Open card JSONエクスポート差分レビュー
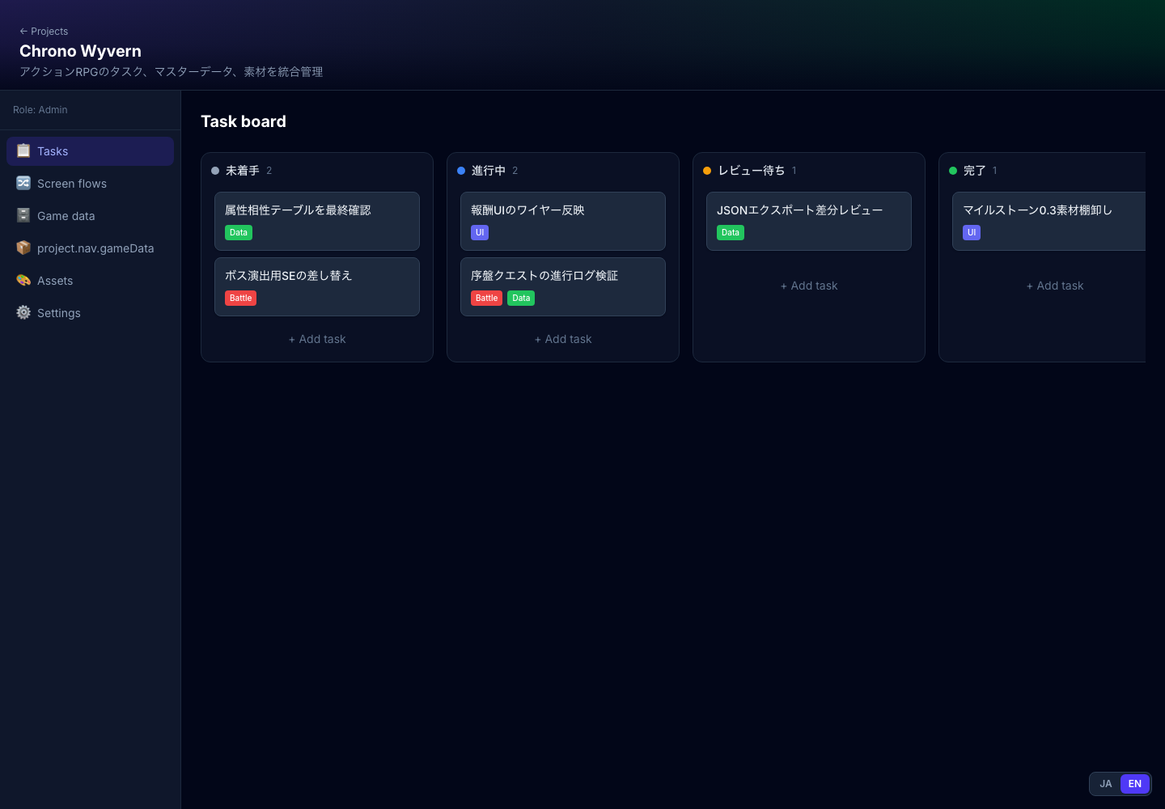Image resolution: width=1165 pixels, height=809 pixels. (x=809, y=221)
